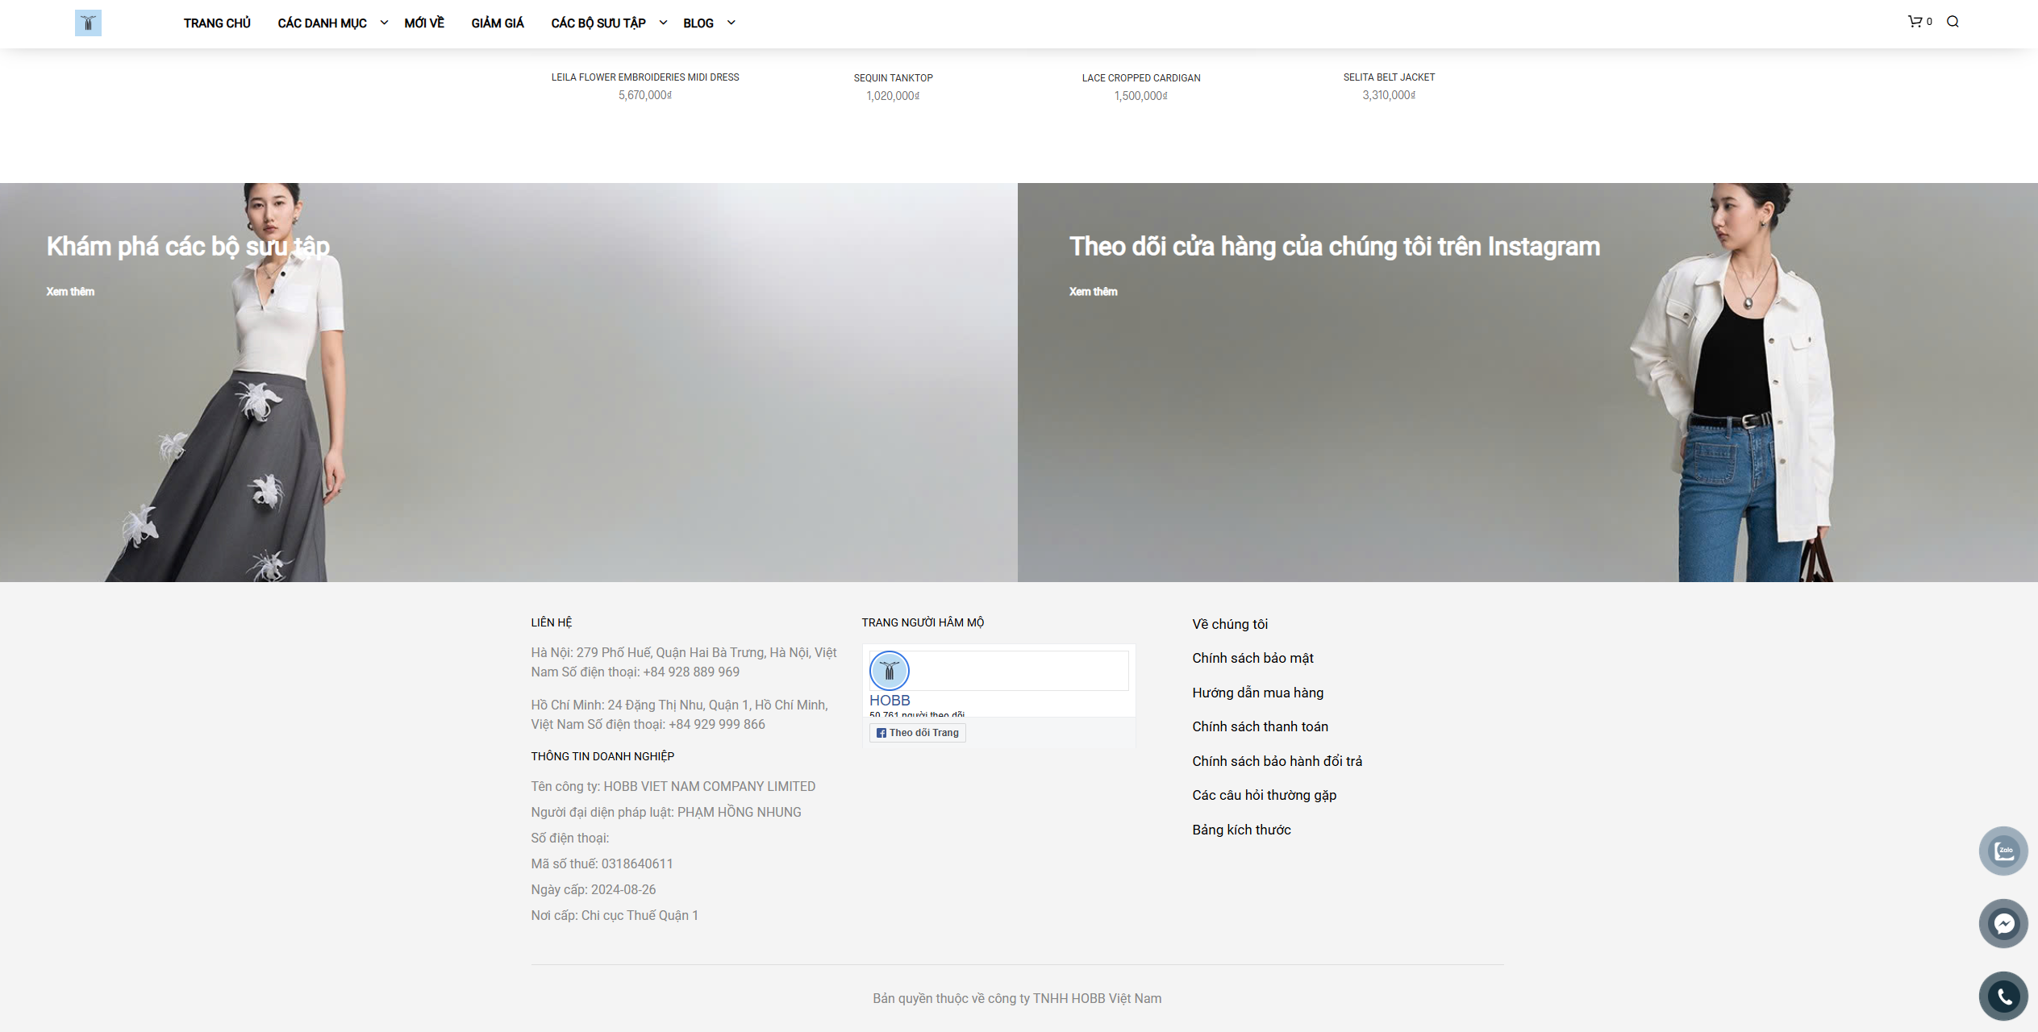Open the Mới về menu item

coord(424,23)
